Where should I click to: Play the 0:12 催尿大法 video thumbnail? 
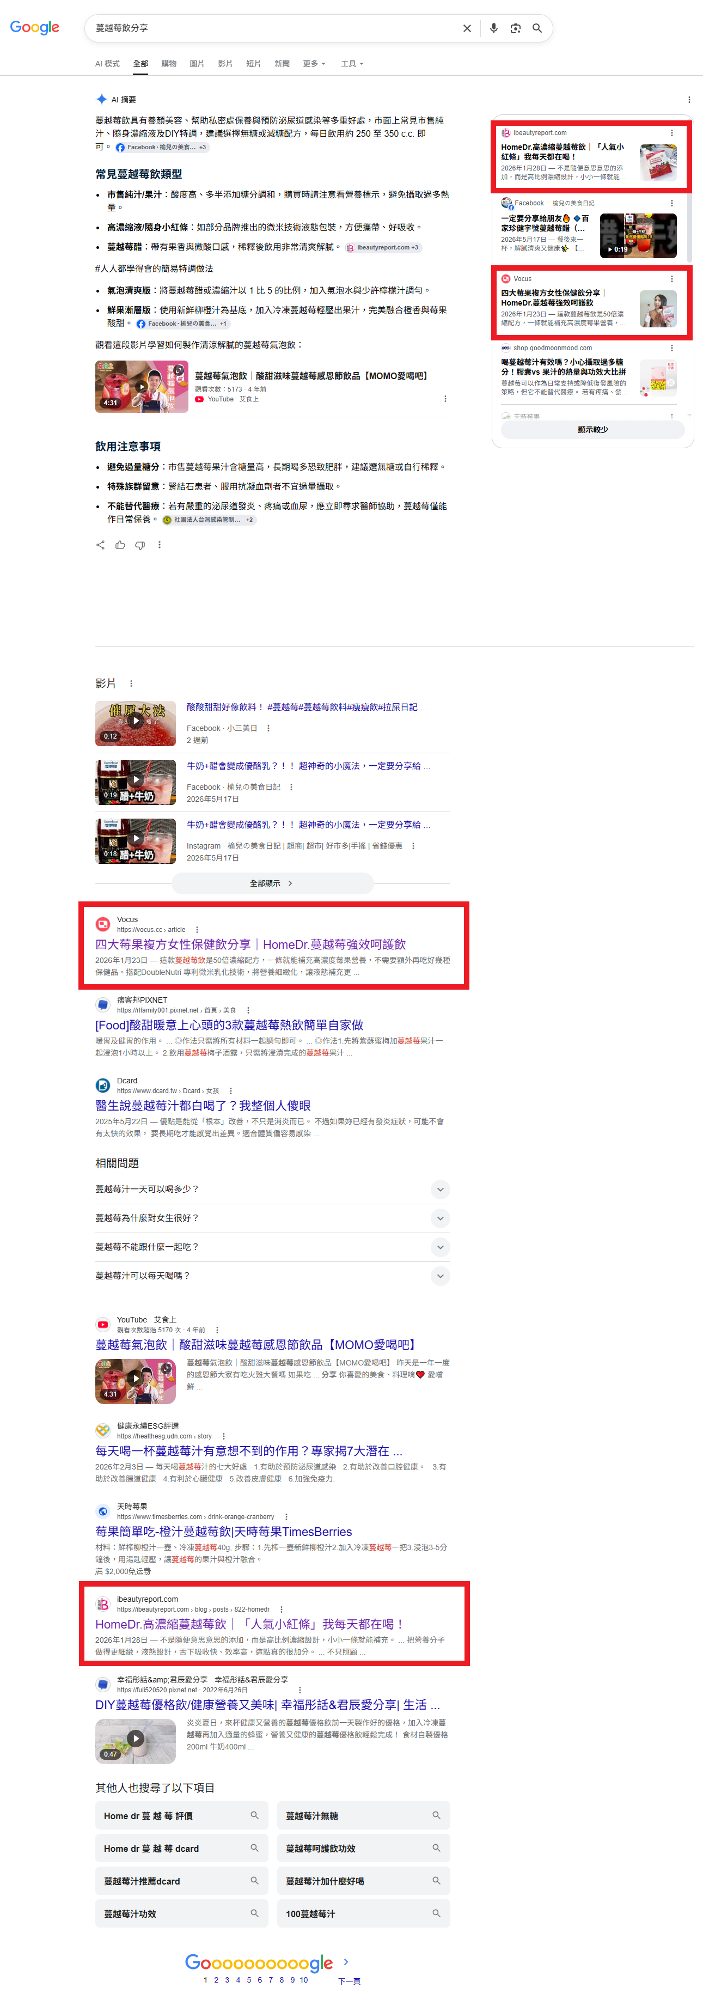136,723
